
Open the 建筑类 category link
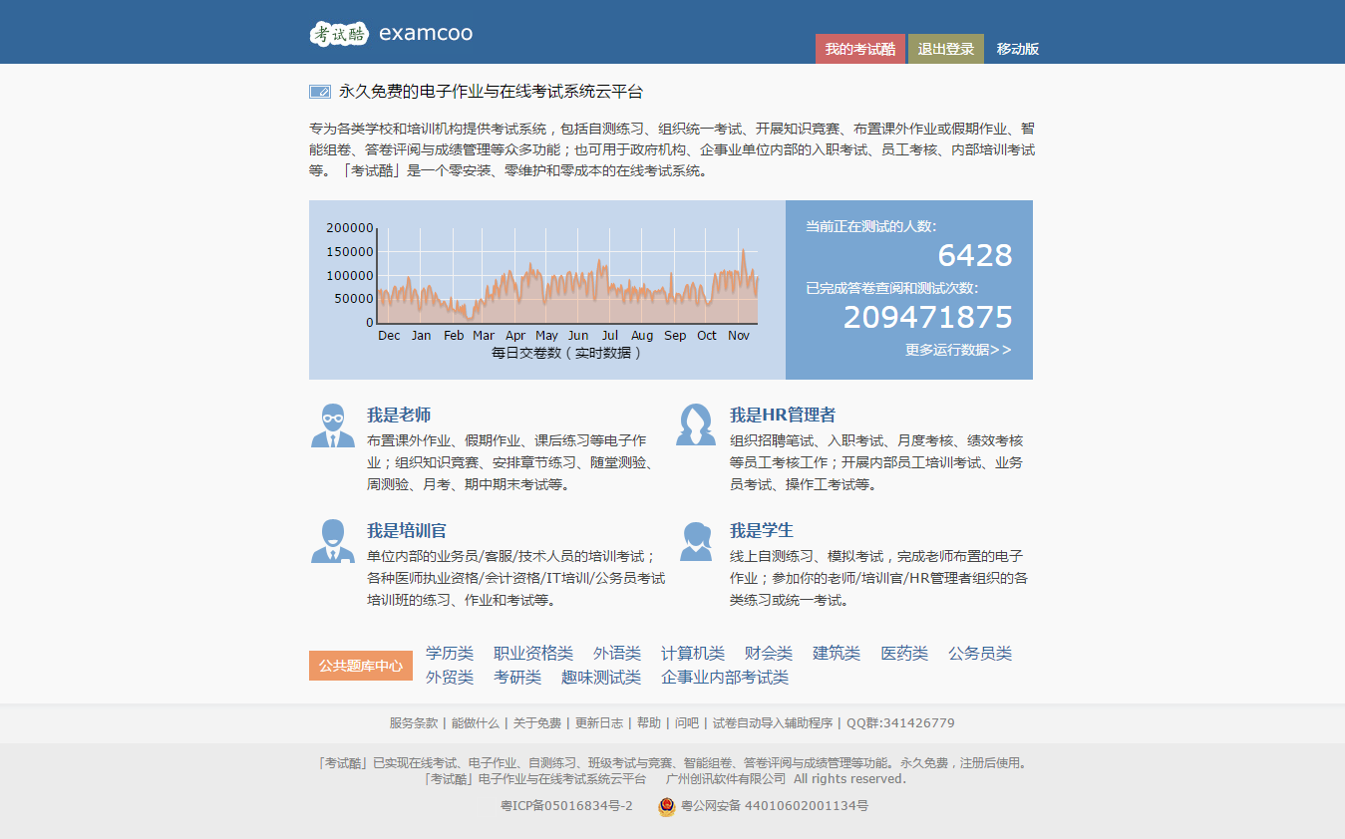837,654
